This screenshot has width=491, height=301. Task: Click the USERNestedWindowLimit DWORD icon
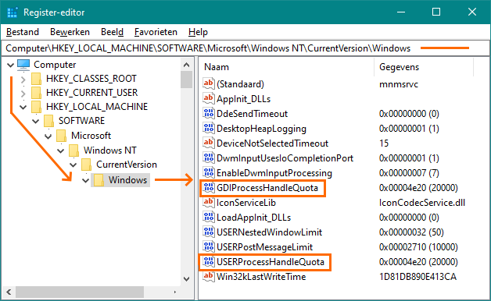pyautogui.click(x=209, y=232)
